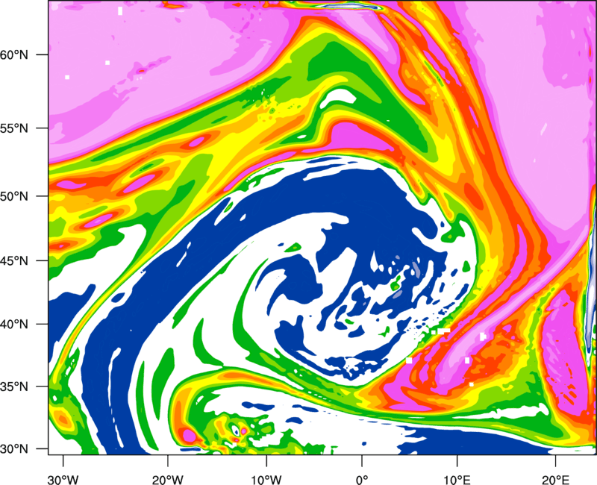Viewport: 597px width, 485px height.
Task: Click the 30°W longitude label
Action: (63, 479)
